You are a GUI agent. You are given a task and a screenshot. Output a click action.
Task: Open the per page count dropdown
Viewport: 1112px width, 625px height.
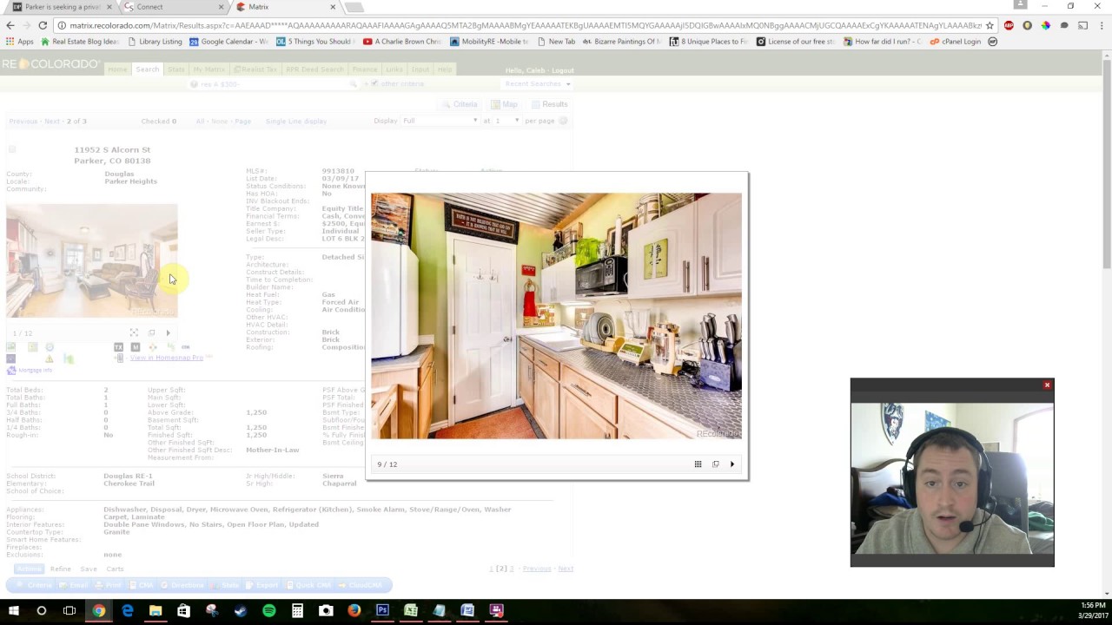point(507,121)
